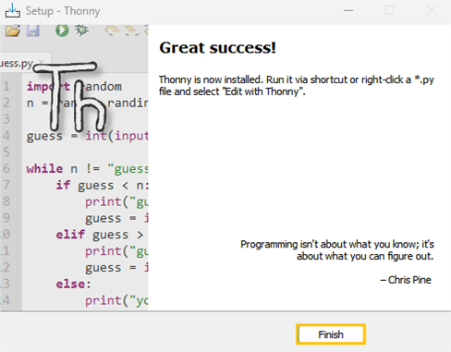Screen dimensions: 451x352
Task: Click the 'Thonny is now installed' message text
Action: point(297,86)
